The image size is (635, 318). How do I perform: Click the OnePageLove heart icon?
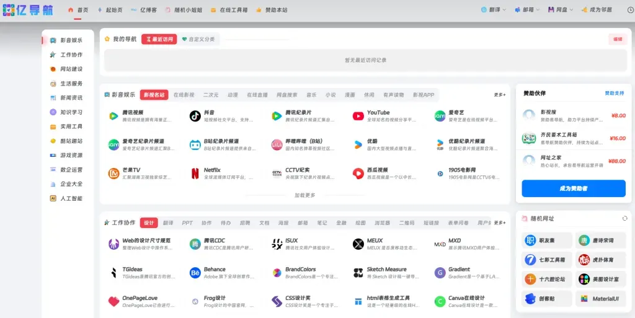tap(114, 301)
